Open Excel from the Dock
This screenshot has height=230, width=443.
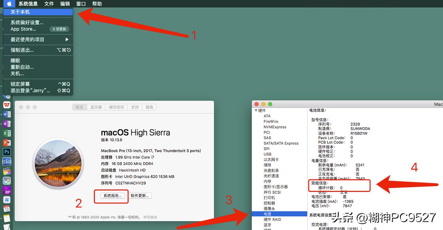tap(7, 133)
